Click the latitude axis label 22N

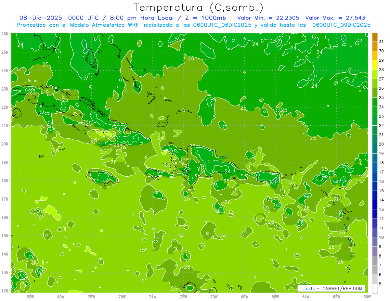coord(5,107)
